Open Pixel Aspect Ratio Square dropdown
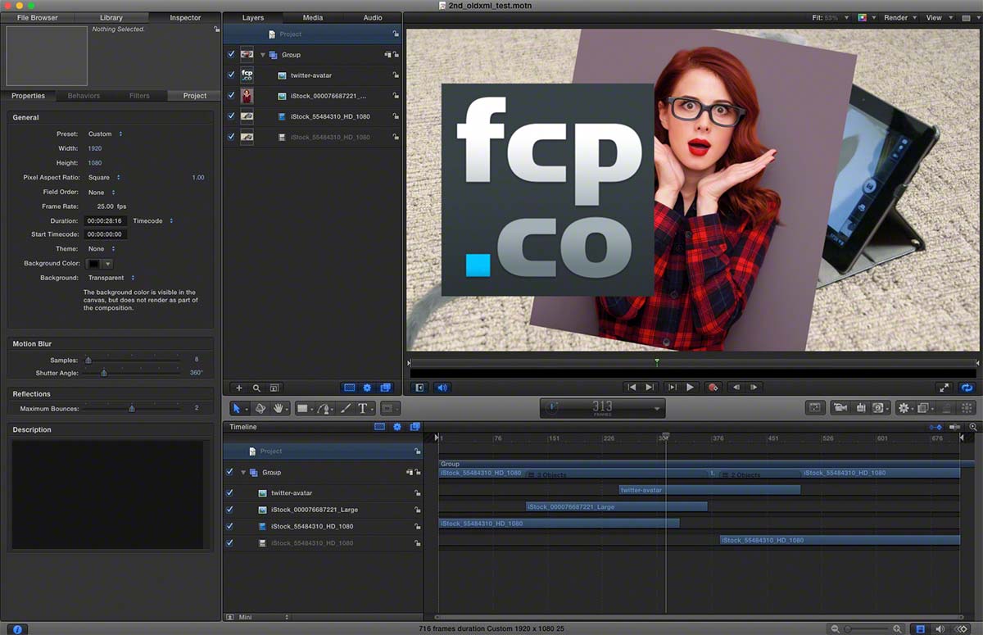 pyautogui.click(x=104, y=177)
